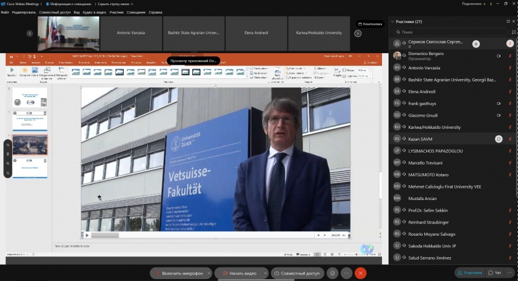Image resolution: width=518 pixels, height=281 pixels.
Task: Open the Редактировать menu
Action: [x=24, y=12]
